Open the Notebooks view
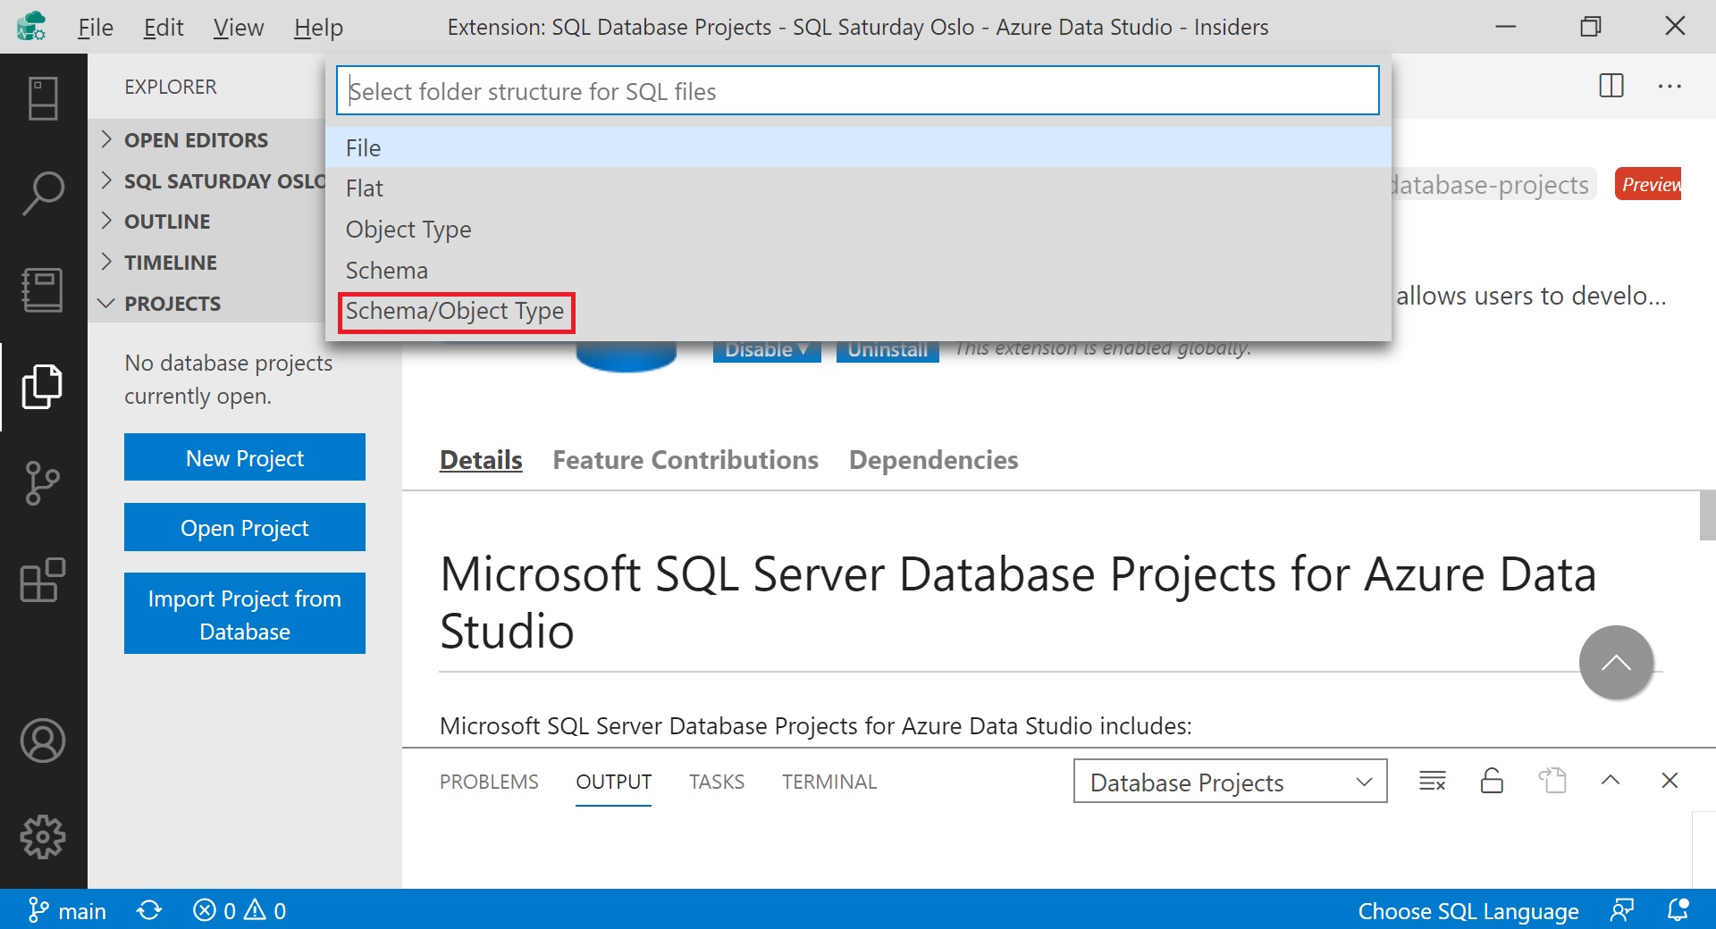1716x929 pixels. [42, 289]
